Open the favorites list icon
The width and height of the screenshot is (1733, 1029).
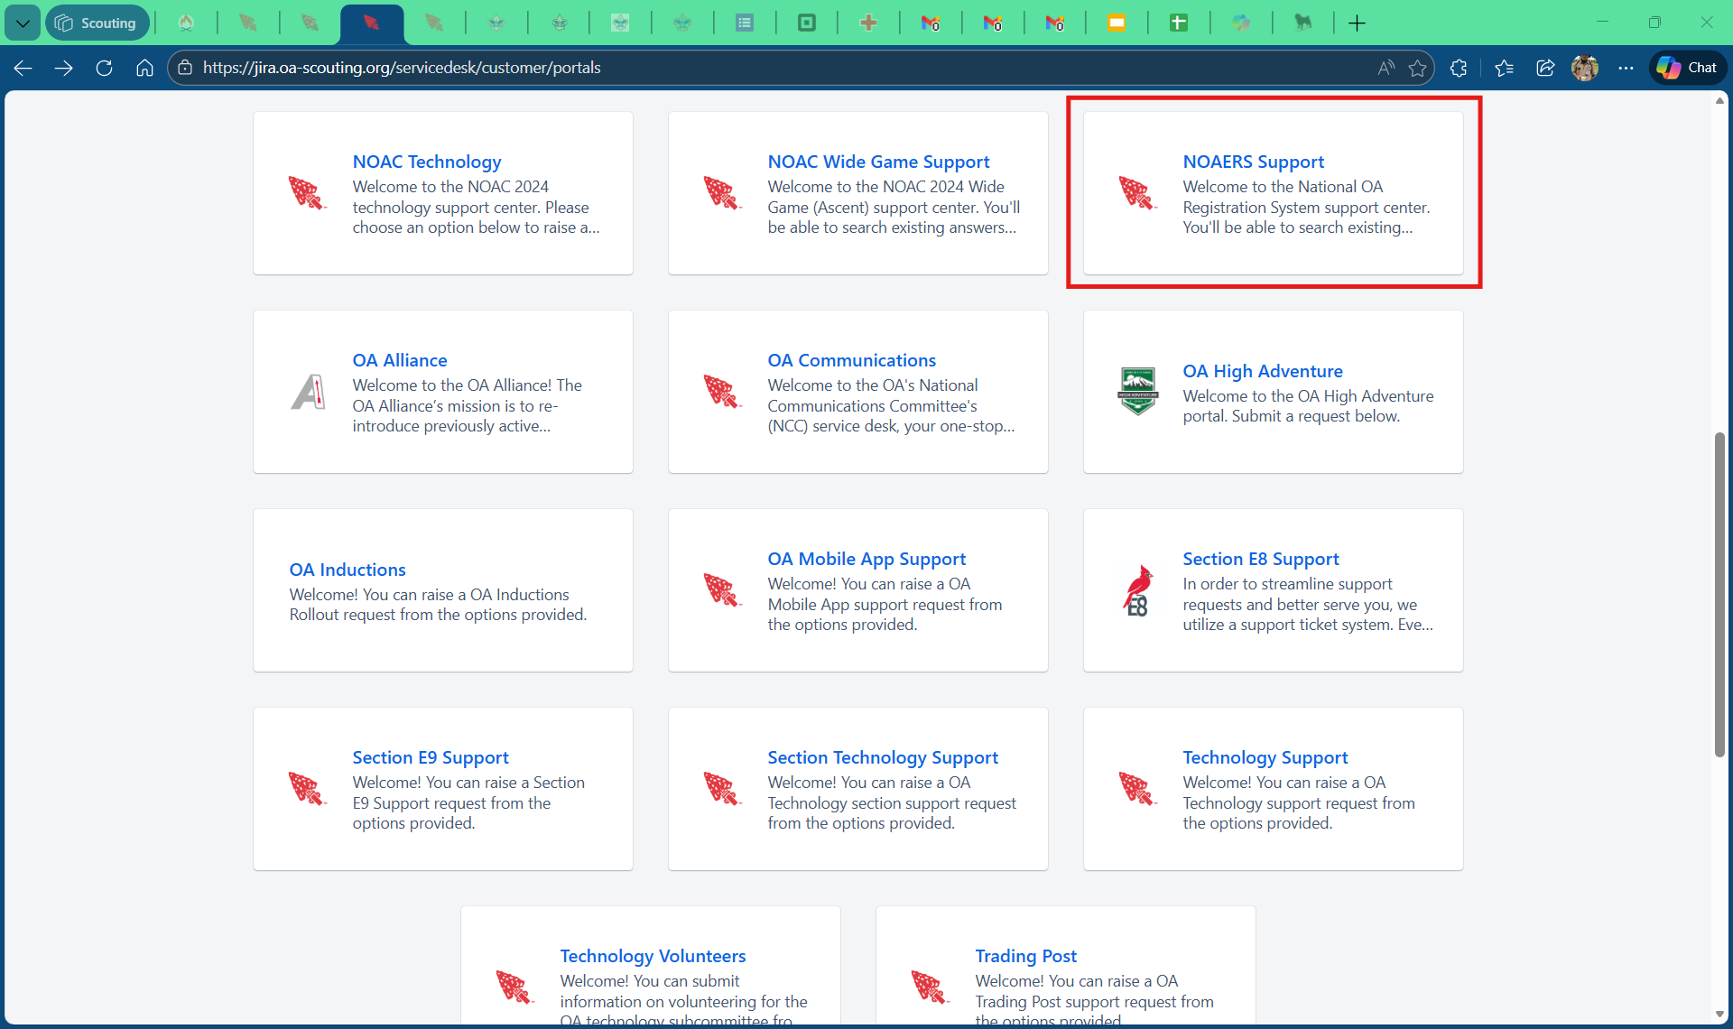(1504, 68)
